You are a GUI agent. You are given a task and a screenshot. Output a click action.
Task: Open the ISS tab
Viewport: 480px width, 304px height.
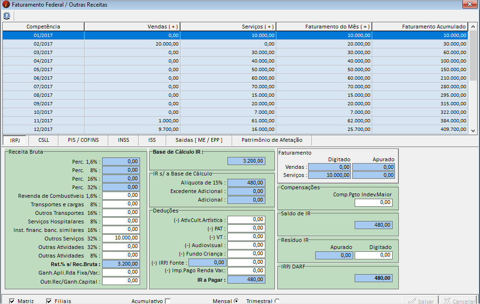point(152,140)
